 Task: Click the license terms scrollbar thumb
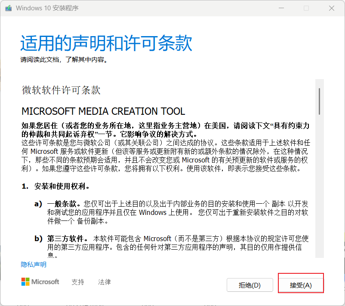319,101
